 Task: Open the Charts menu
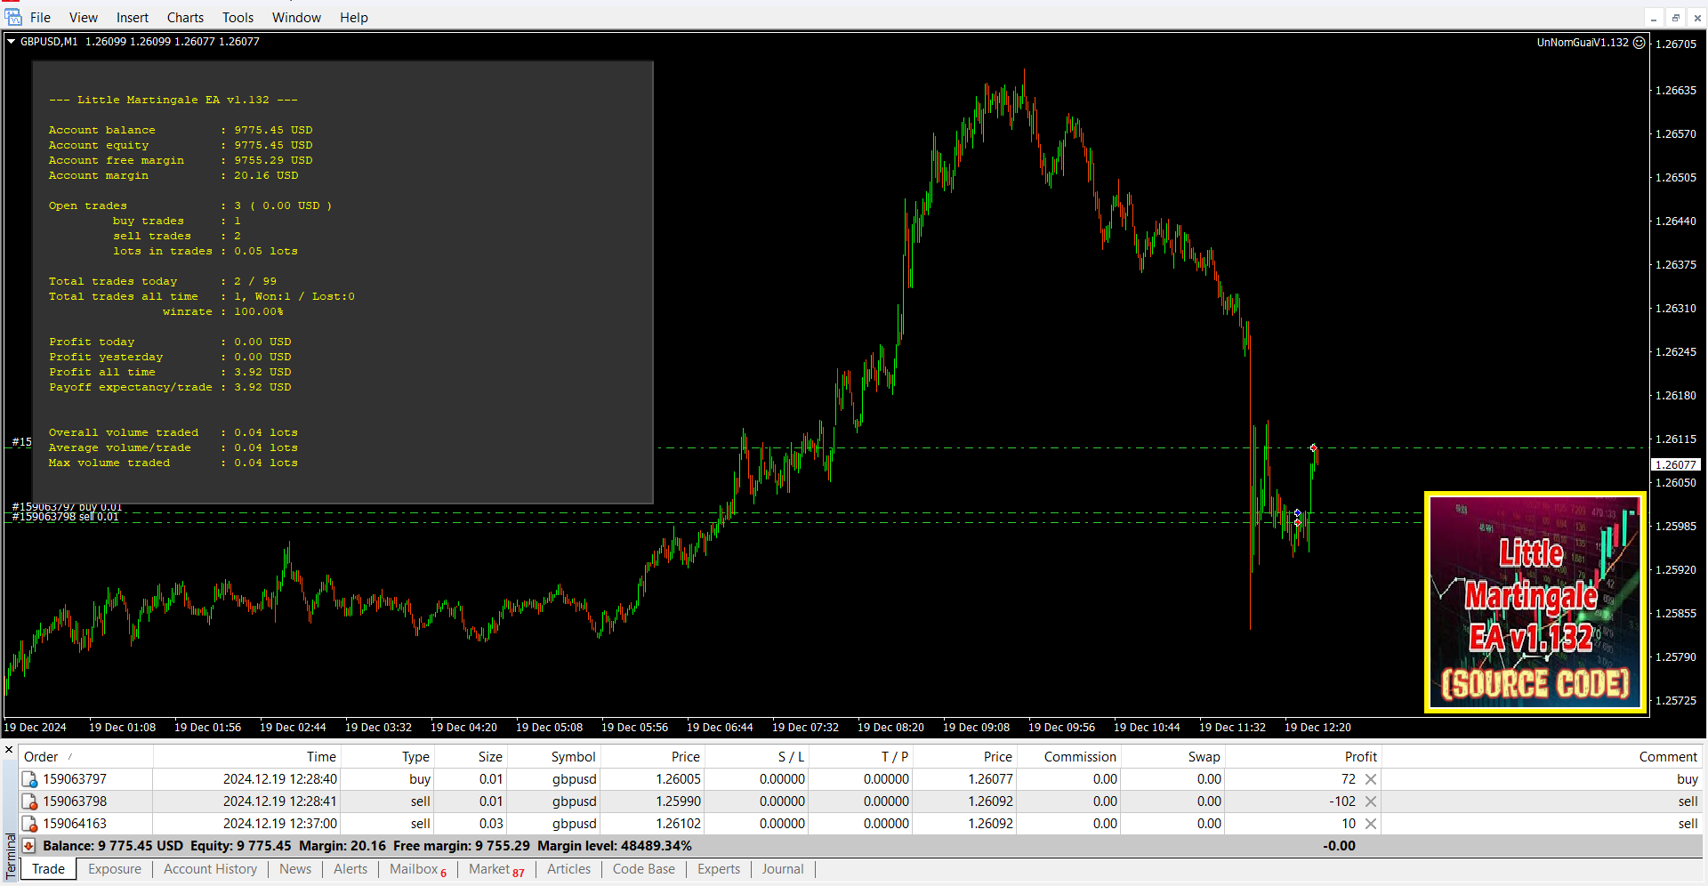(185, 18)
